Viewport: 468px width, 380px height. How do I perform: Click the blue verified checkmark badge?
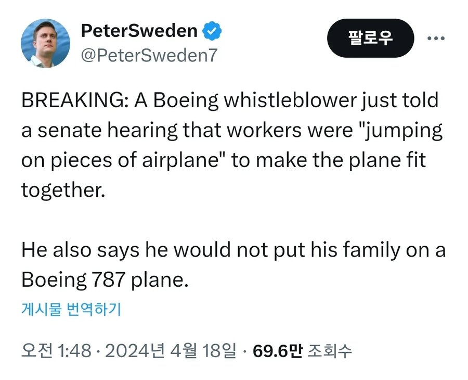(x=212, y=31)
